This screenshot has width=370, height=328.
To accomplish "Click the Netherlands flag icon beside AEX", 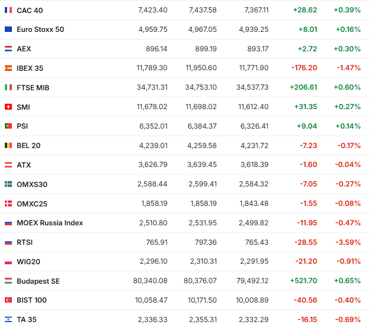I will pyautogui.click(x=8, y=49).
